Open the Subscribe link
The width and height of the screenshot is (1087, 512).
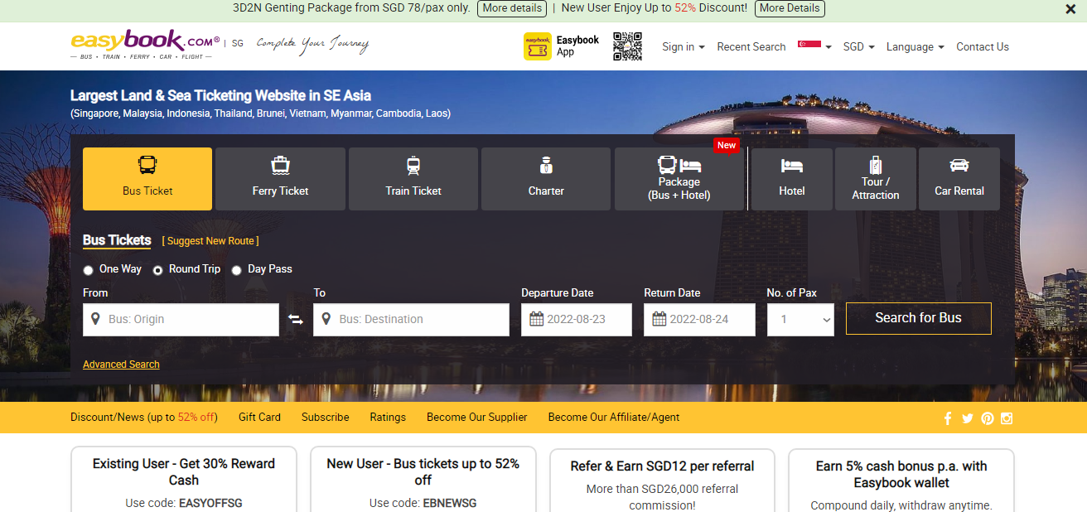[326, 418]
